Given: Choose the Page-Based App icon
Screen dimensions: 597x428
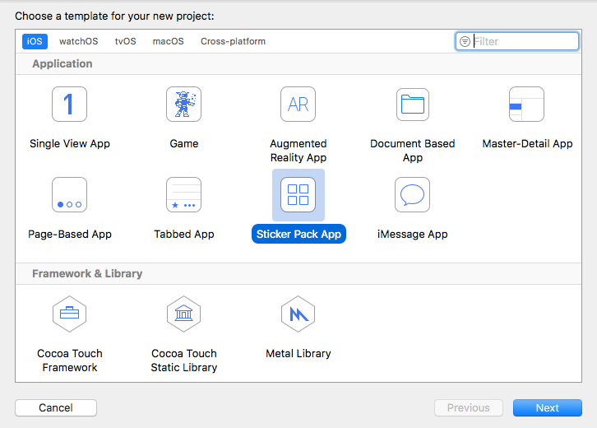Looking at the screenshot, I should pos(69,195).
